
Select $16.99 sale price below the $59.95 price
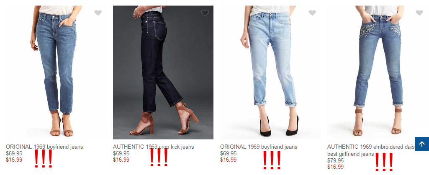[121, 160]
